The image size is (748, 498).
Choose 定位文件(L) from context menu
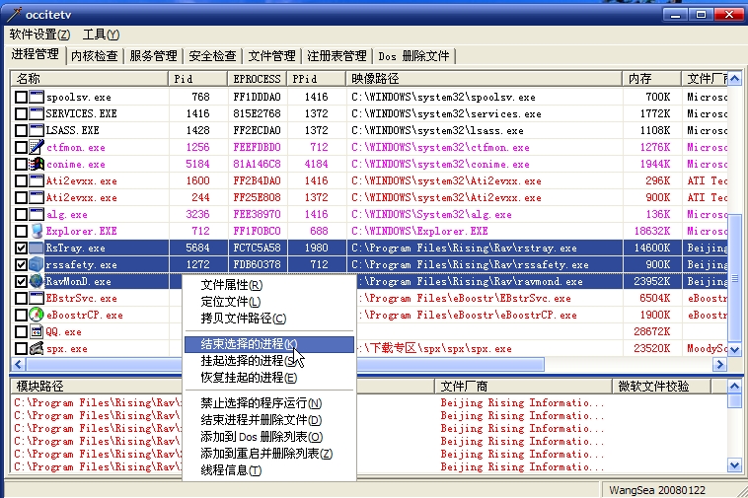tap(269, 302)
